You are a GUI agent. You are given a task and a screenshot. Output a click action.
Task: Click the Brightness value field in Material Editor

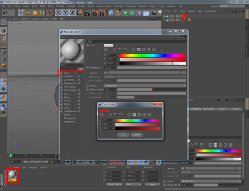click(x=110, y=68)
